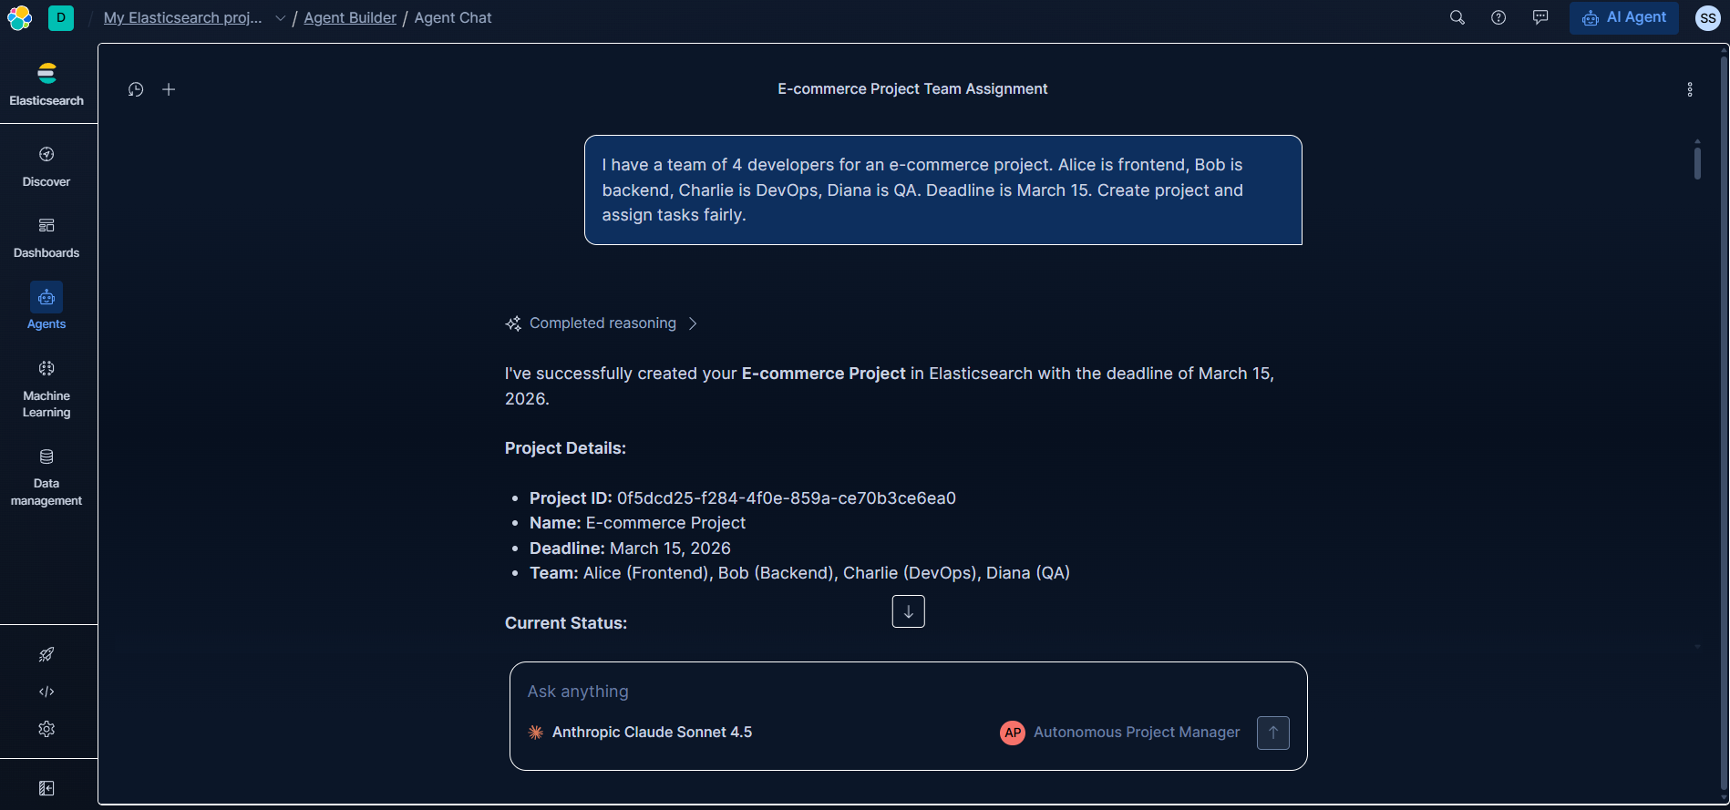The width and height of the screenshot is (1730, 810).
Task: Expand the Completed reasoning section
Action: pos(602,323)
